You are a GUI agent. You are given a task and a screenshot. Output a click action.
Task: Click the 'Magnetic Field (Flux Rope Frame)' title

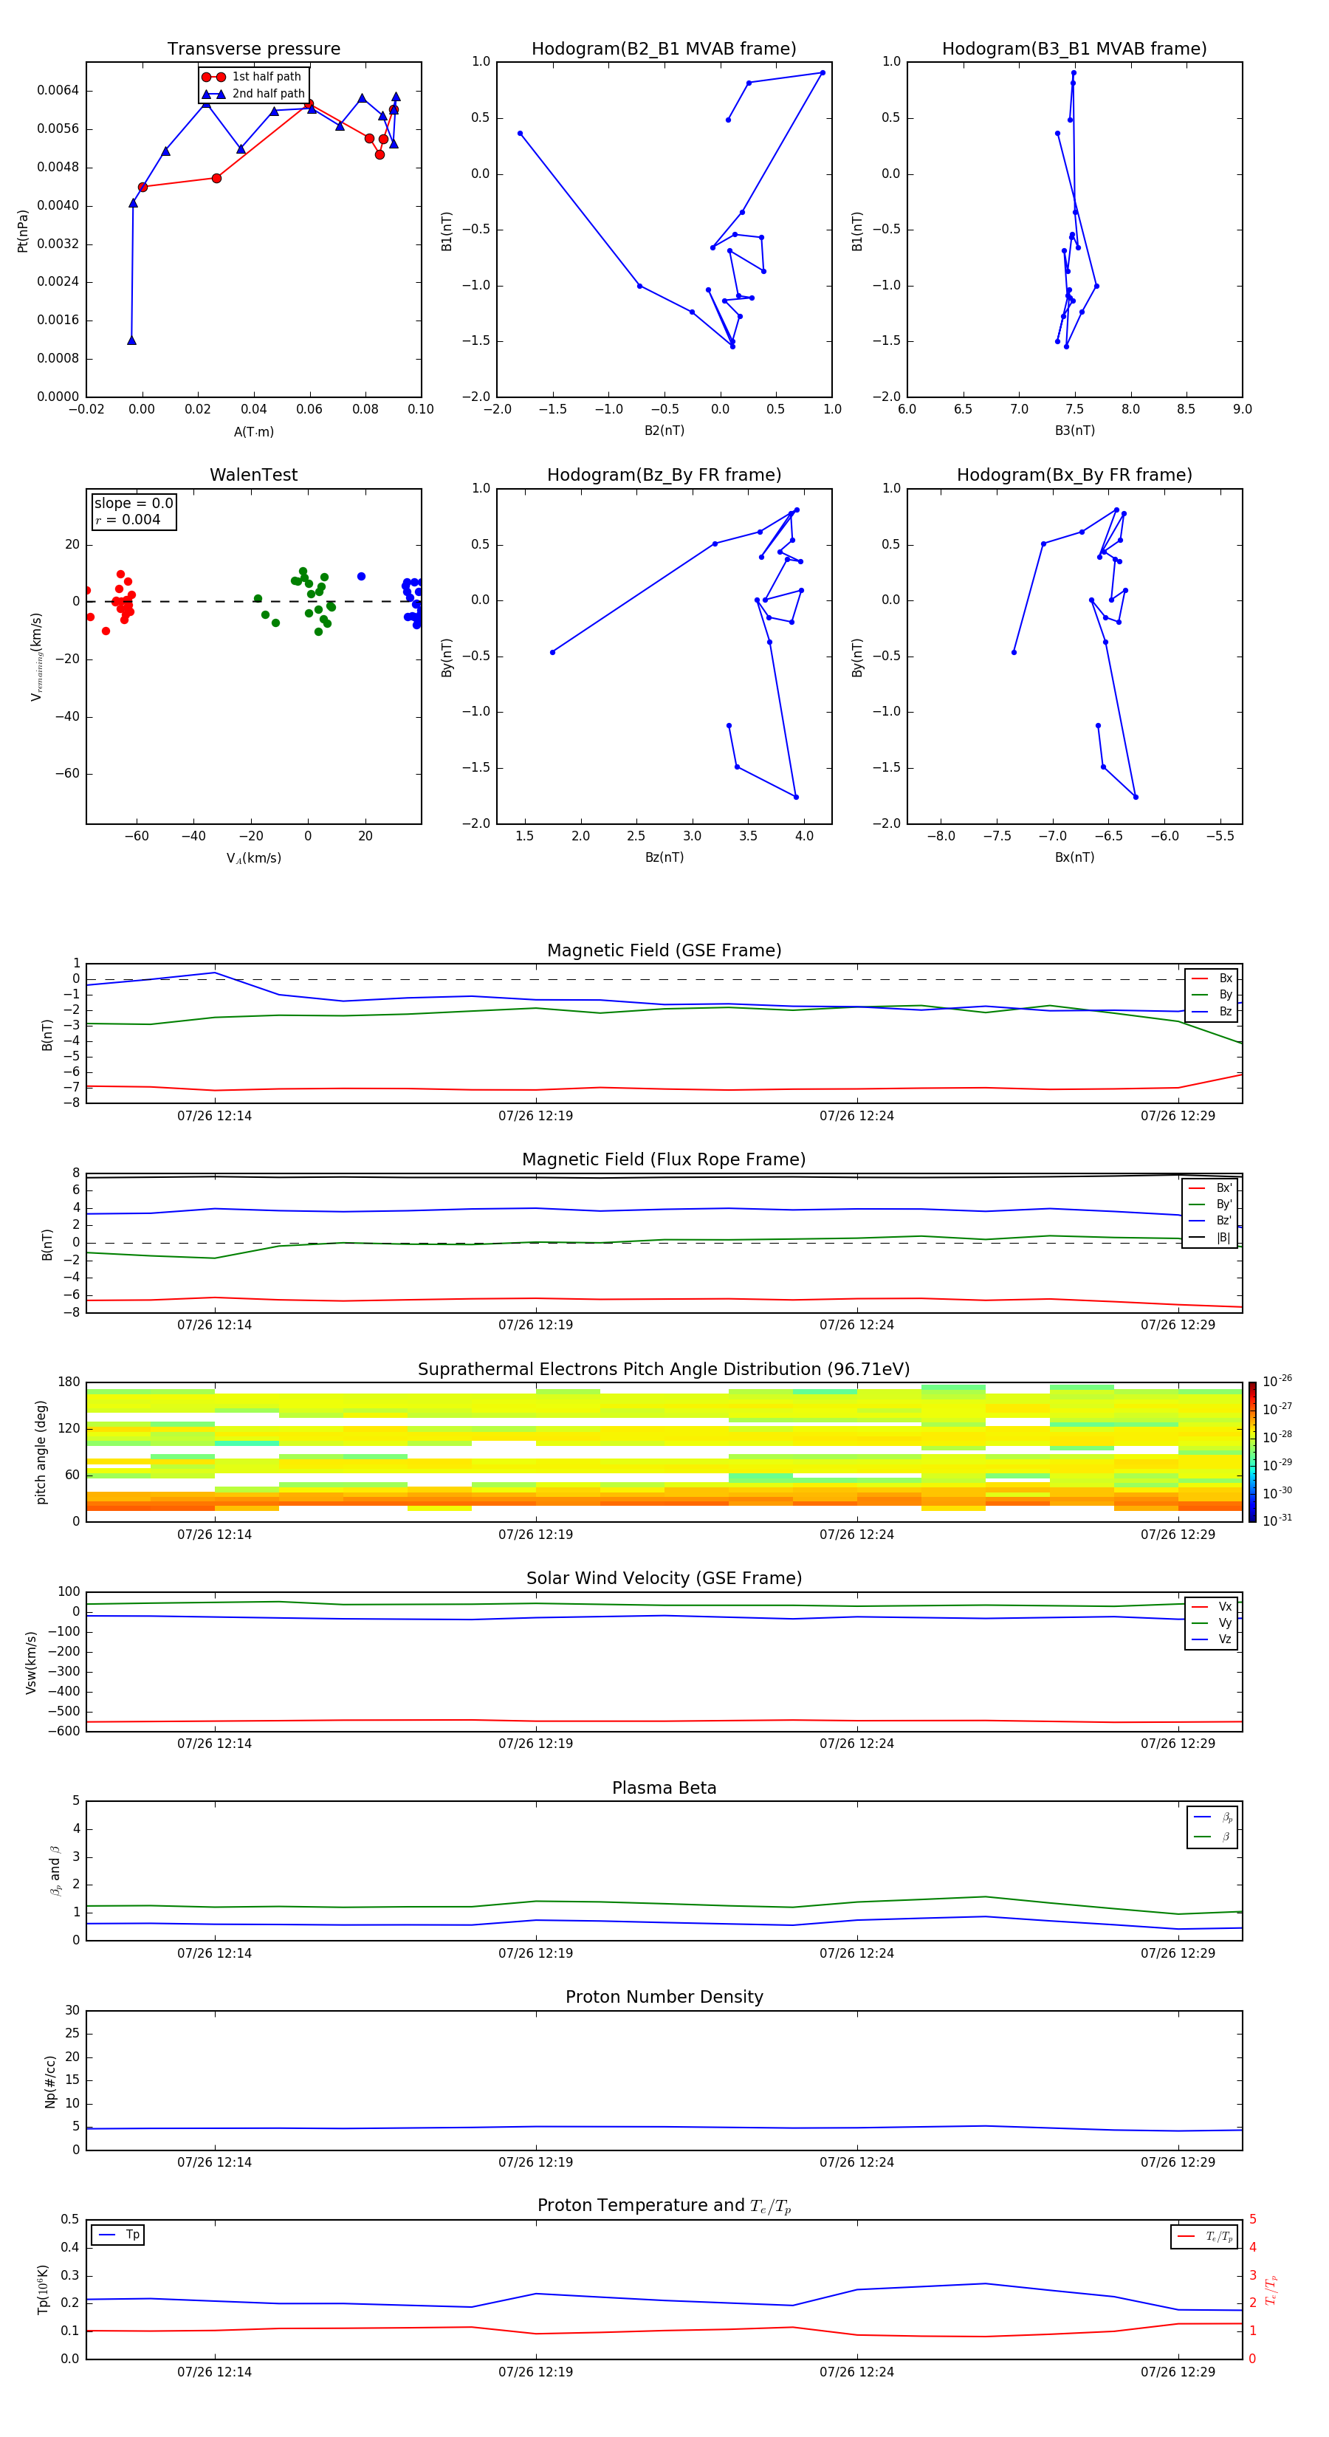tap(664, 1160)
